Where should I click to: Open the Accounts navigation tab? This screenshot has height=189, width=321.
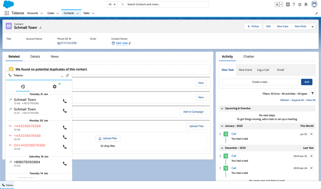[33, 13]
